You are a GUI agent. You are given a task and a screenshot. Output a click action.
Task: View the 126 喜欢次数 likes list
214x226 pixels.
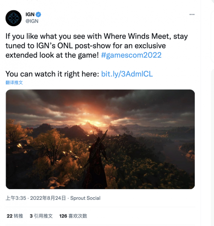click(x=73, y=216)
